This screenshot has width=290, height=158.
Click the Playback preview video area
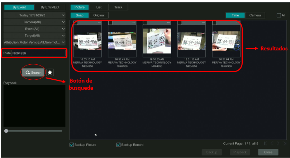34,106
